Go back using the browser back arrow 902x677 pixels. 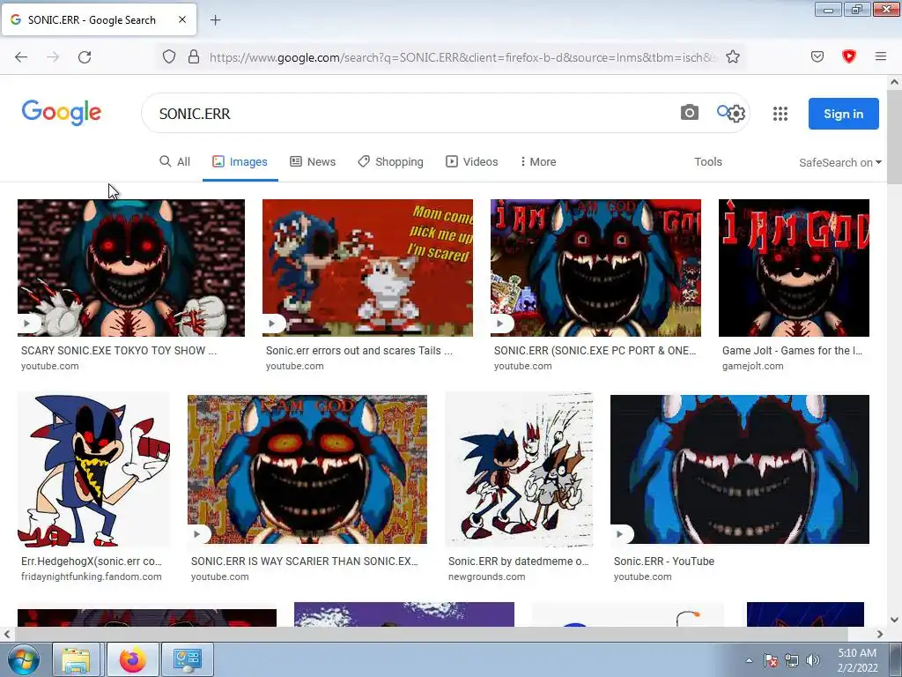pos(21,57)
